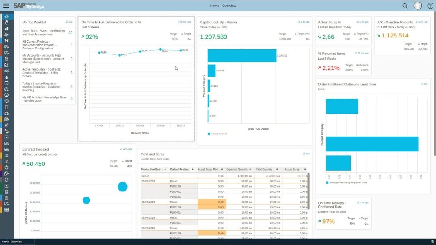The height and width of the screenshot is (245, 436).
Task: Refresh Order Fulfillment Outbound Lead Time tile
Action: coord(424,84)
